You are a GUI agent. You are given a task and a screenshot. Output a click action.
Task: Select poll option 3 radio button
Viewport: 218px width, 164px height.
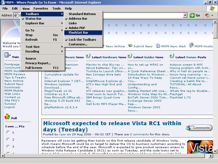pyautogui.click(x=8, y=147)
